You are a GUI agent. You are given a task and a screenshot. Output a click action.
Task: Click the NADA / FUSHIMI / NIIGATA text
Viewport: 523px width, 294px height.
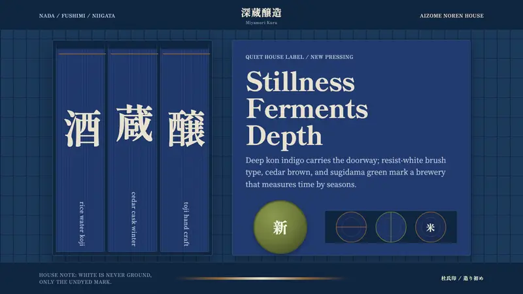[x=77, y=16]
